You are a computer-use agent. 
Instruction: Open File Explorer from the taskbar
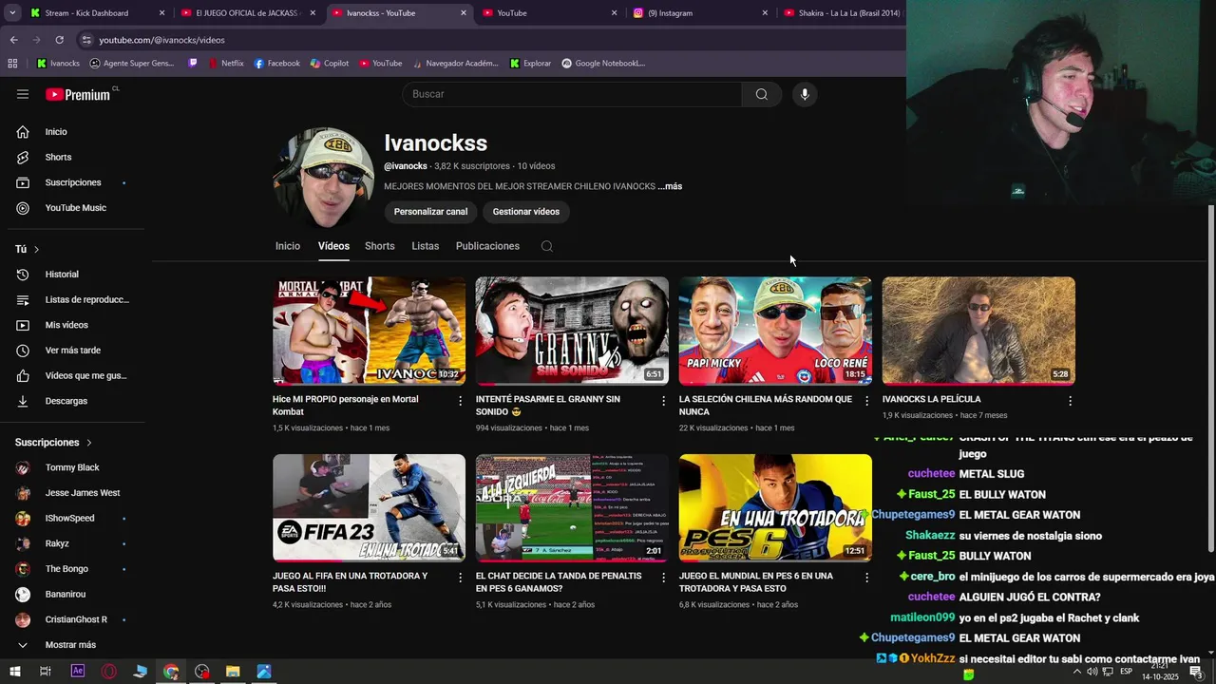tap(233, 672)
